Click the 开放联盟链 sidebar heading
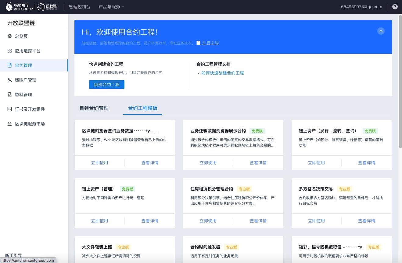 (21, 23)
